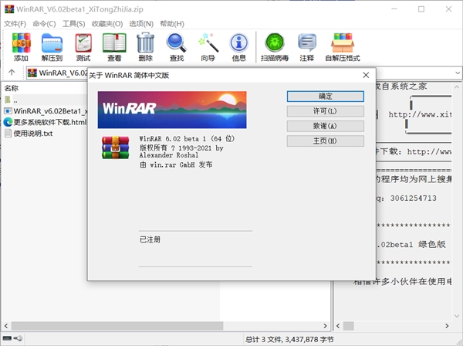This screenshot has height=346, width=463.
Task: Click the comment pane horizontal scrollbar thumb
Action: 349,326
